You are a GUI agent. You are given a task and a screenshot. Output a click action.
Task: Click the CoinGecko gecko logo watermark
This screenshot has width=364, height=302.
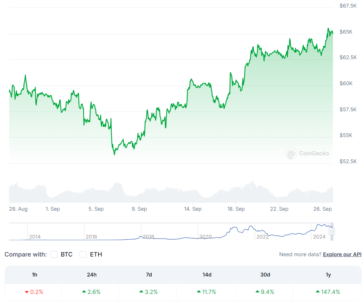pyautogui.click(x=291, y=153)
